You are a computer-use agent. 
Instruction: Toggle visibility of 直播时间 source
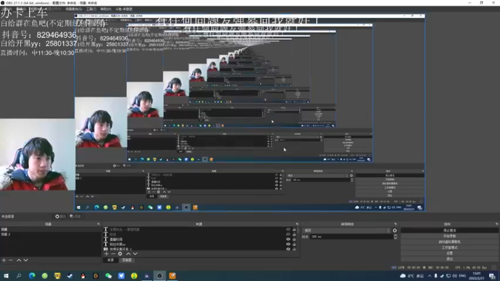pos(288,239)
